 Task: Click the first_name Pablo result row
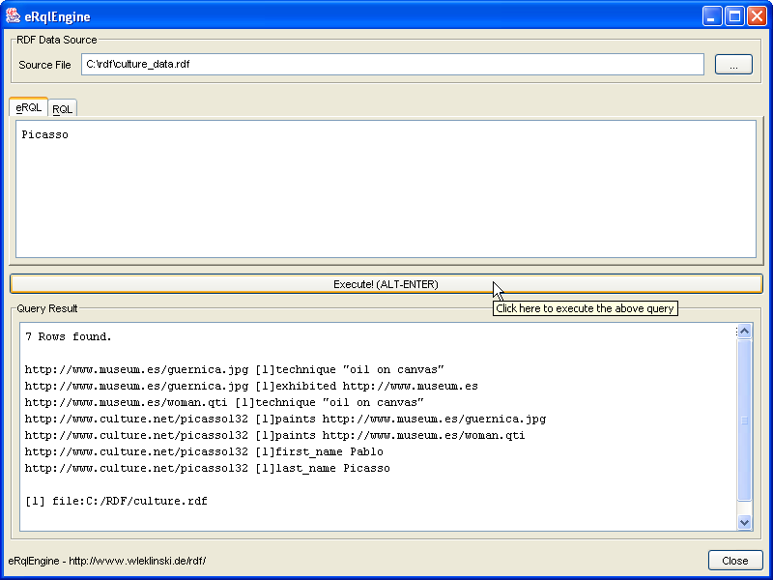pos(204,451)
